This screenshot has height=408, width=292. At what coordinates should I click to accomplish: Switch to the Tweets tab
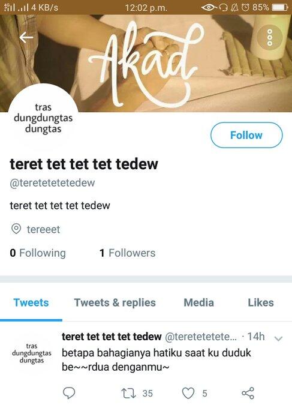[x=31, y=302]
